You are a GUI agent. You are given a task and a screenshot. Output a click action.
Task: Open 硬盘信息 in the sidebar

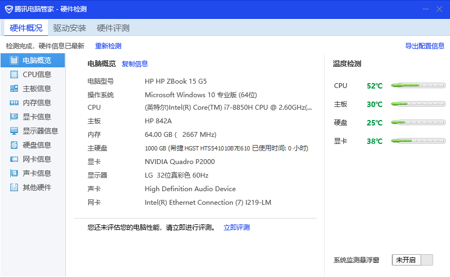(x=33, y=145)
